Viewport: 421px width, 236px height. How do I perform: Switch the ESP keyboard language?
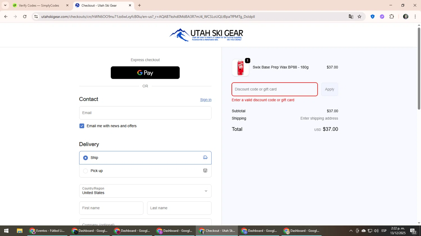[384, 231]
